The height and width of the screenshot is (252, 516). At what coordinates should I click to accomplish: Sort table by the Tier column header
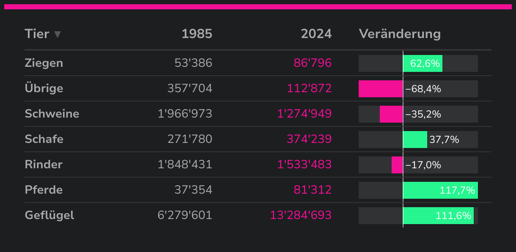pyautogui.click(x=37, y=34)
